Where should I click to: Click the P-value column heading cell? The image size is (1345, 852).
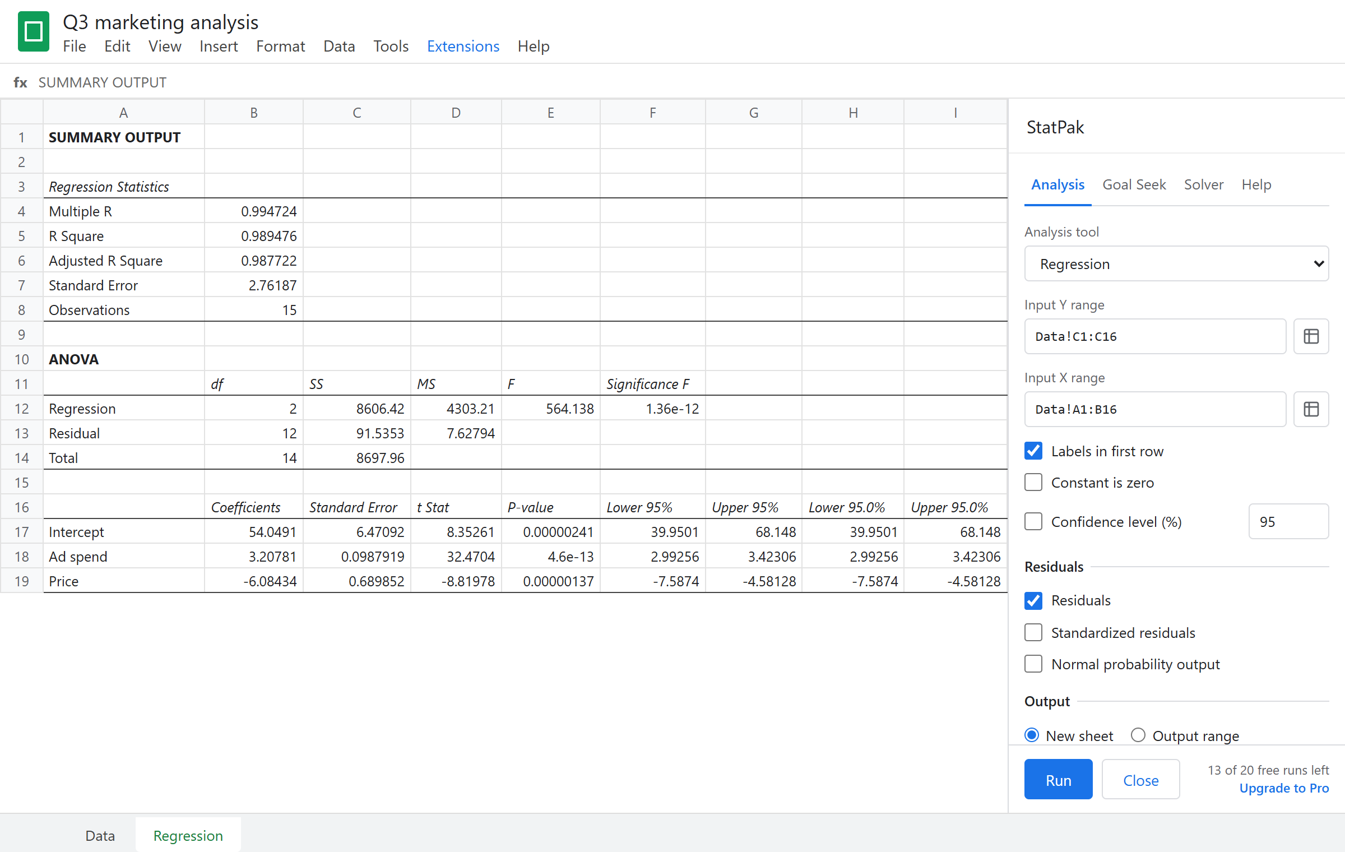click(x=551, y=507)
